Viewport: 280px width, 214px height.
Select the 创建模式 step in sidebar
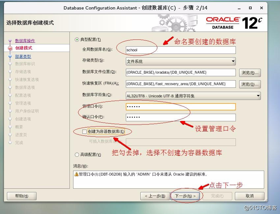coord(24,48)
